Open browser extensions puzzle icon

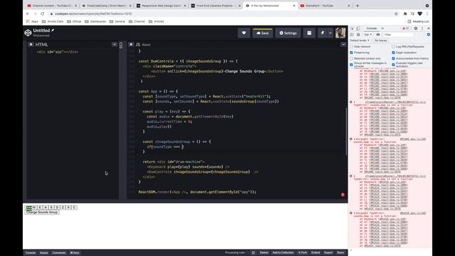tap(405, 14)
